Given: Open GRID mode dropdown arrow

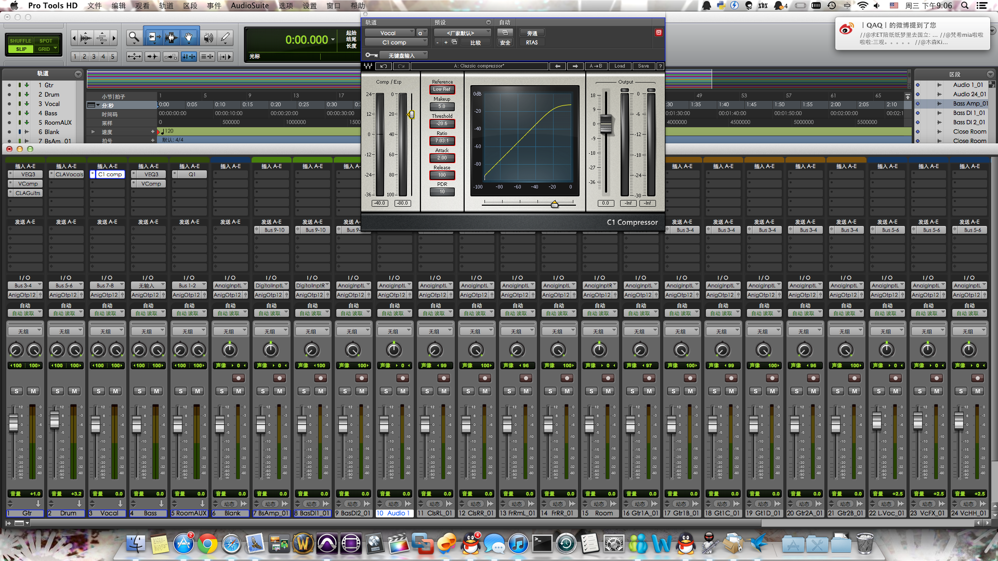Looking at the screenshot, I should click(55, 49).
